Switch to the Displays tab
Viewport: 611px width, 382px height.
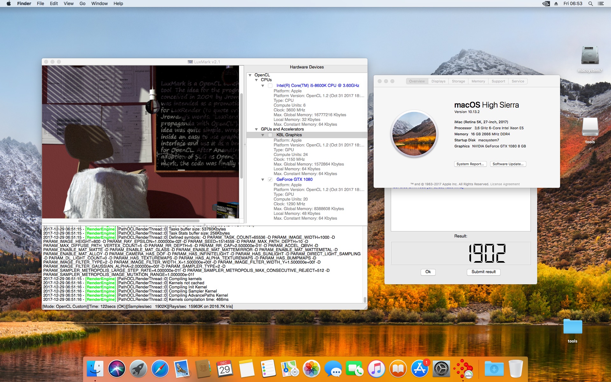click(x=438, y=81)
